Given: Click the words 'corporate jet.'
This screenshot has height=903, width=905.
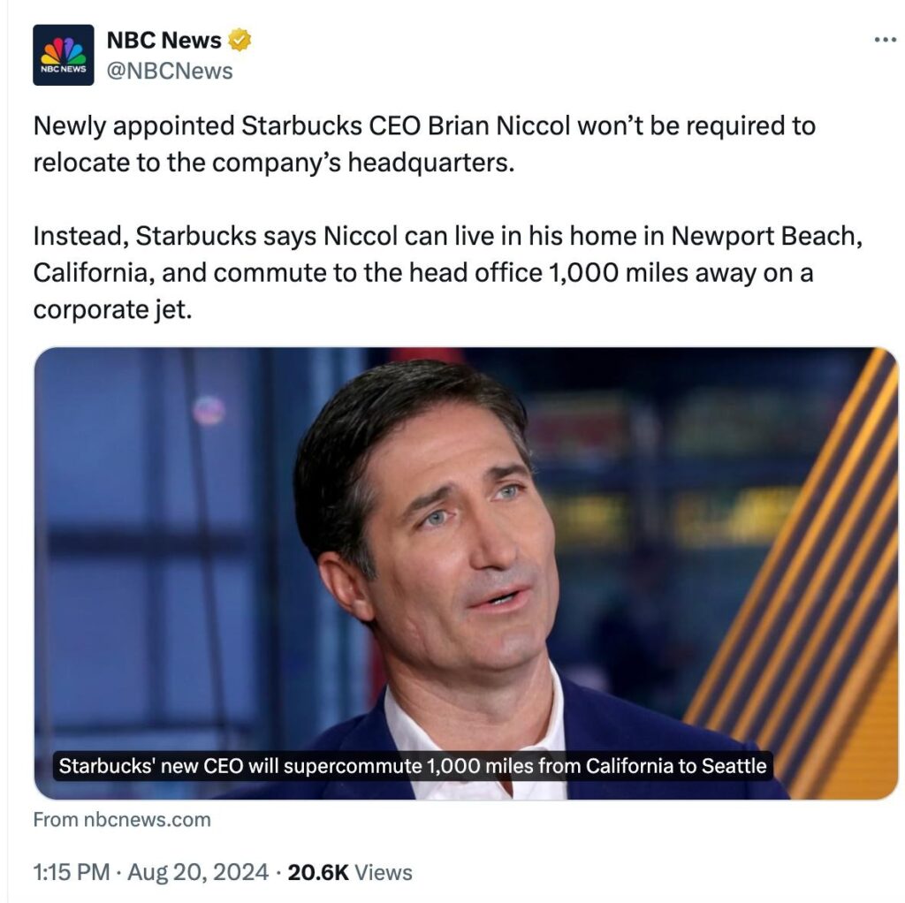Looking at the screenshot, I should click(x=112, y=309).
